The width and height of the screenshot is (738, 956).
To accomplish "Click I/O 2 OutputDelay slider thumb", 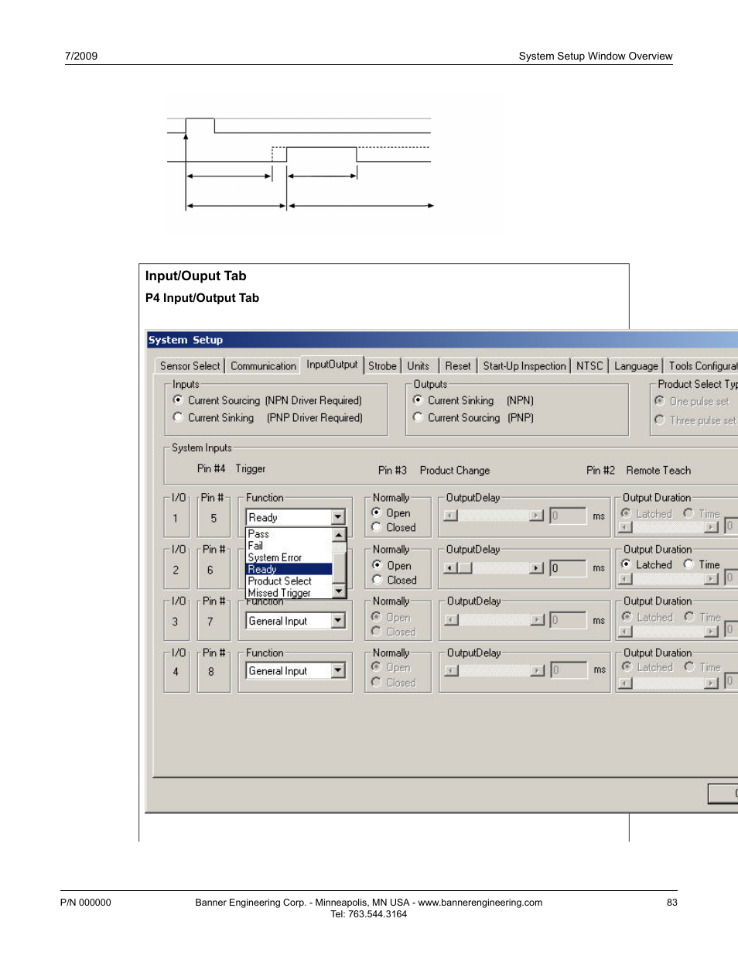I will coord(464,567).
